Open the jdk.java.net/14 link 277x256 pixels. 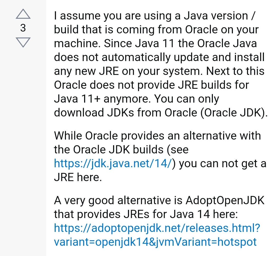pos(113,164)
